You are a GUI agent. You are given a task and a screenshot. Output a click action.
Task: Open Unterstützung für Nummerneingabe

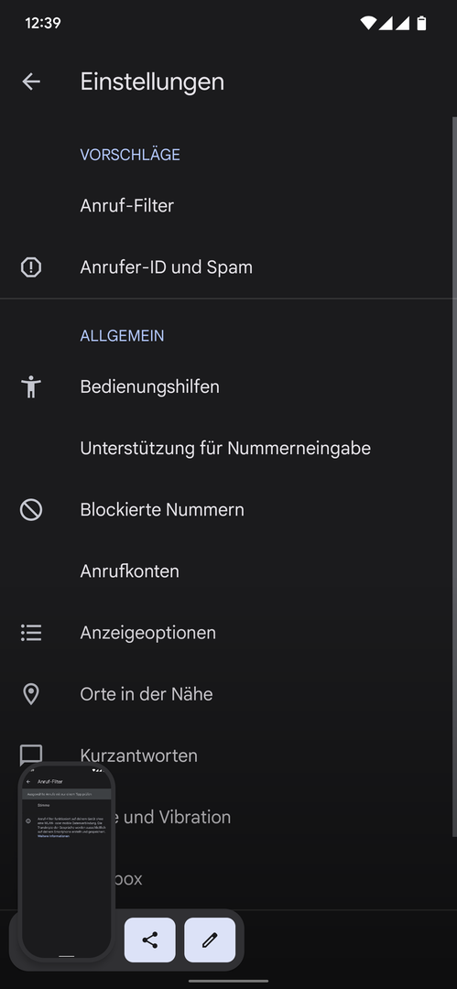pyautogui.click(x=229, y=449)
